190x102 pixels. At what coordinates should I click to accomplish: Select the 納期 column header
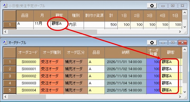coord(126,52)
